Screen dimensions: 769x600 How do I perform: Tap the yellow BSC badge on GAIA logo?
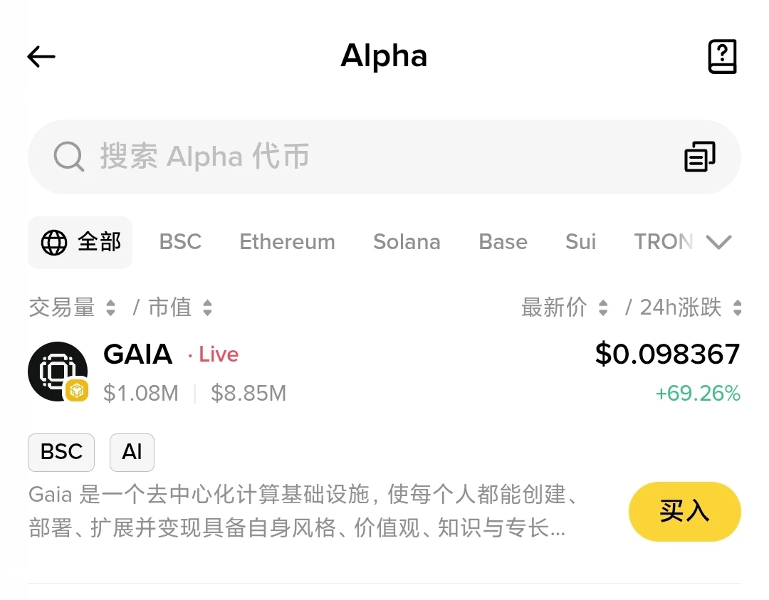(x=77, y=391)
